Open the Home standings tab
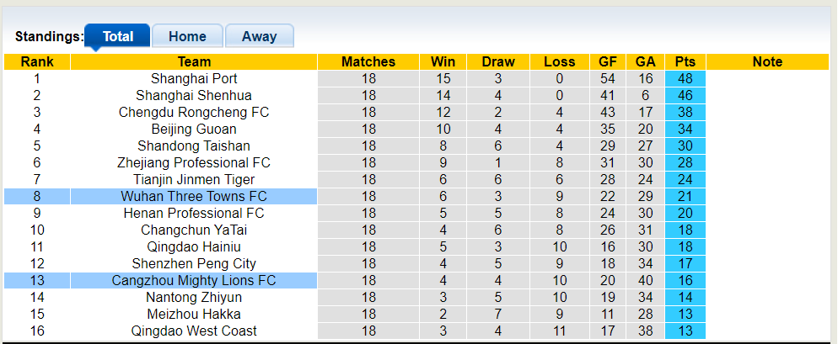Image resolution: width=838 pixels, height=344 pixels. coord(187,36)
